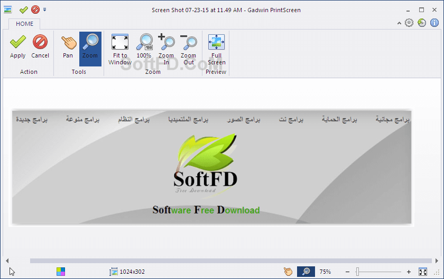
Task: Click quick-access red cancel icon in title bar
Action: pyautogui.click(x=35, y=10)
